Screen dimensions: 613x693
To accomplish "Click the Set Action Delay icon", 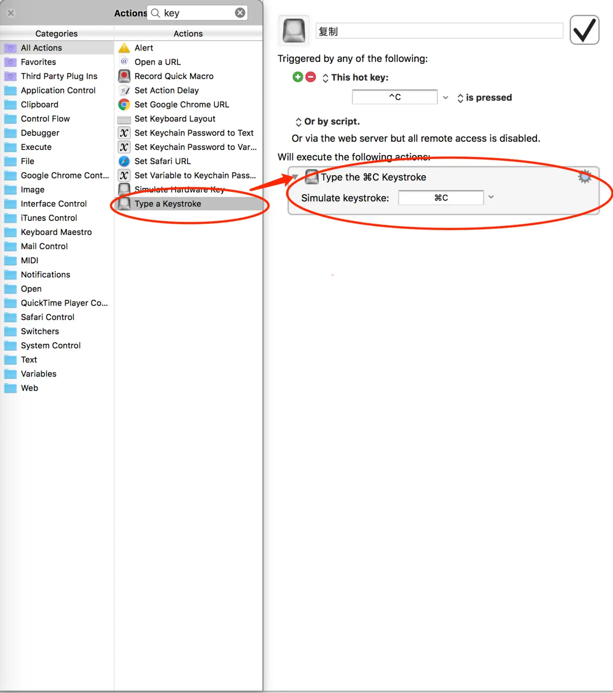I will point(124,91).
